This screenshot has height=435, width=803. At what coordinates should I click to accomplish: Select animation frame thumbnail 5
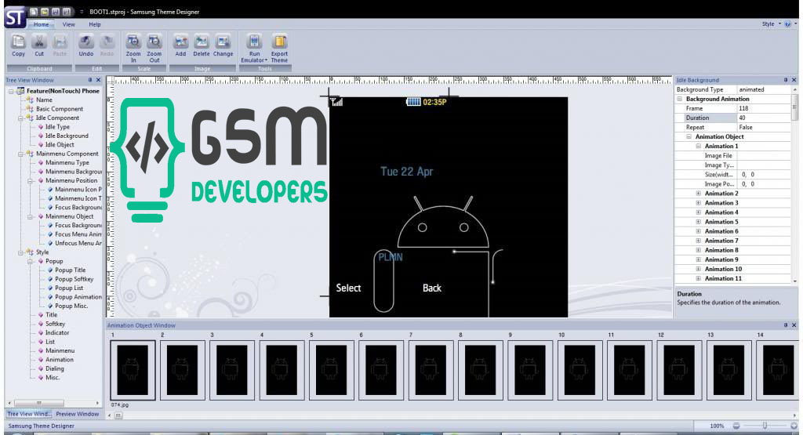pos(332,370)
